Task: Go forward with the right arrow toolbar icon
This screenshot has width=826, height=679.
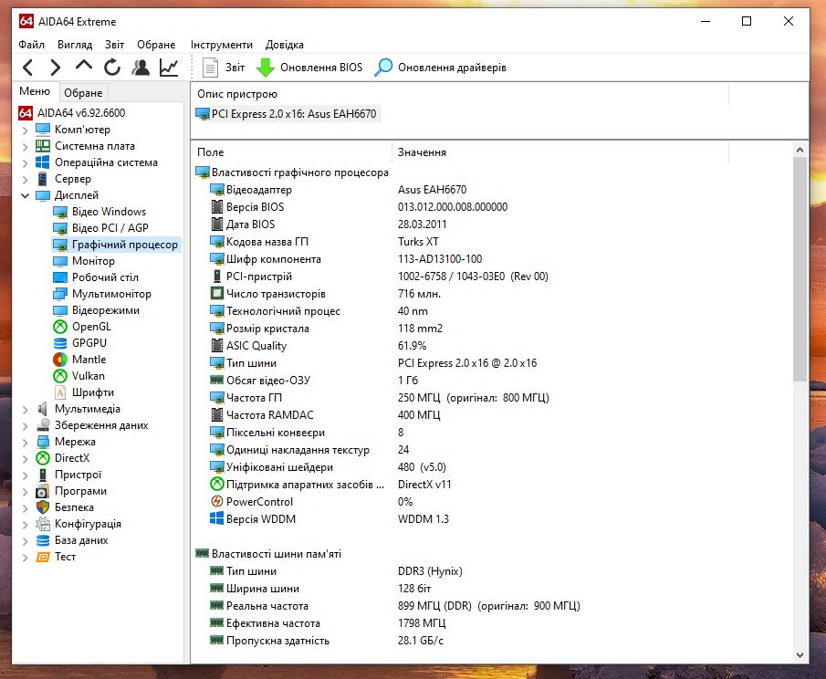Action: coord(56,68)
